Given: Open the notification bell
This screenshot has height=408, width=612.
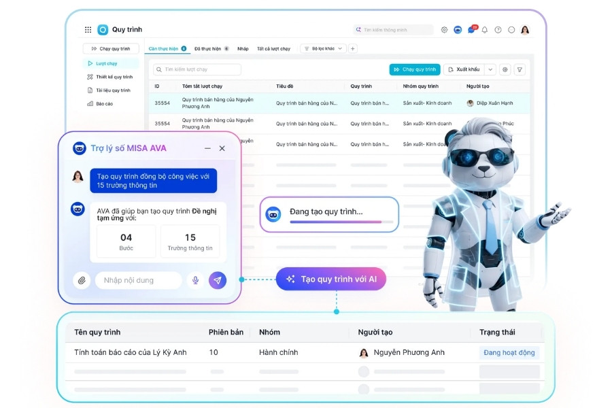Looking at the screenshot, I should point(484,30).
